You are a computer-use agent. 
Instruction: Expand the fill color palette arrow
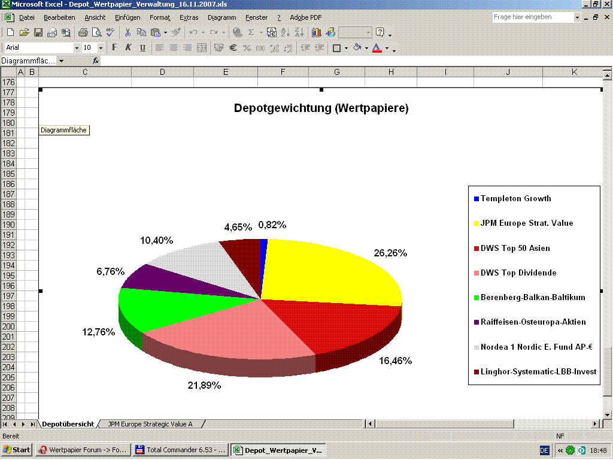(x=366, y=48)
